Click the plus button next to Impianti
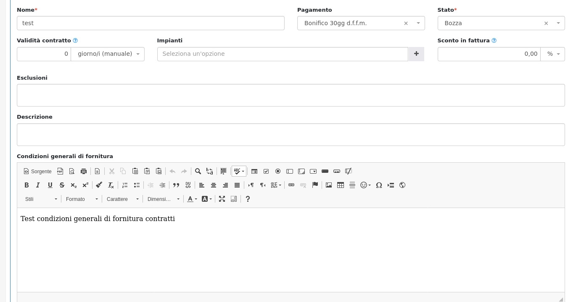Screen dimensions: 568x302 [416, 54]
